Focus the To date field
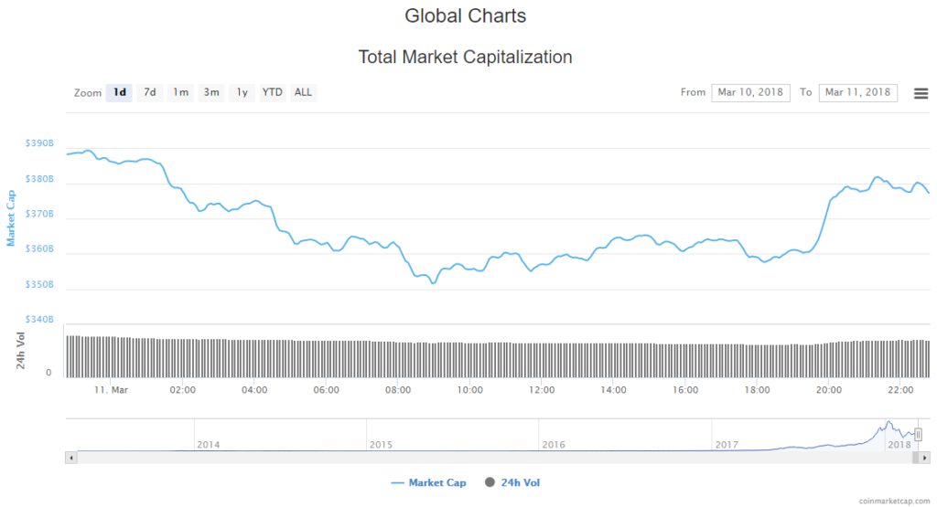This screenshot has width=937, height=507. tap(857, 92)
